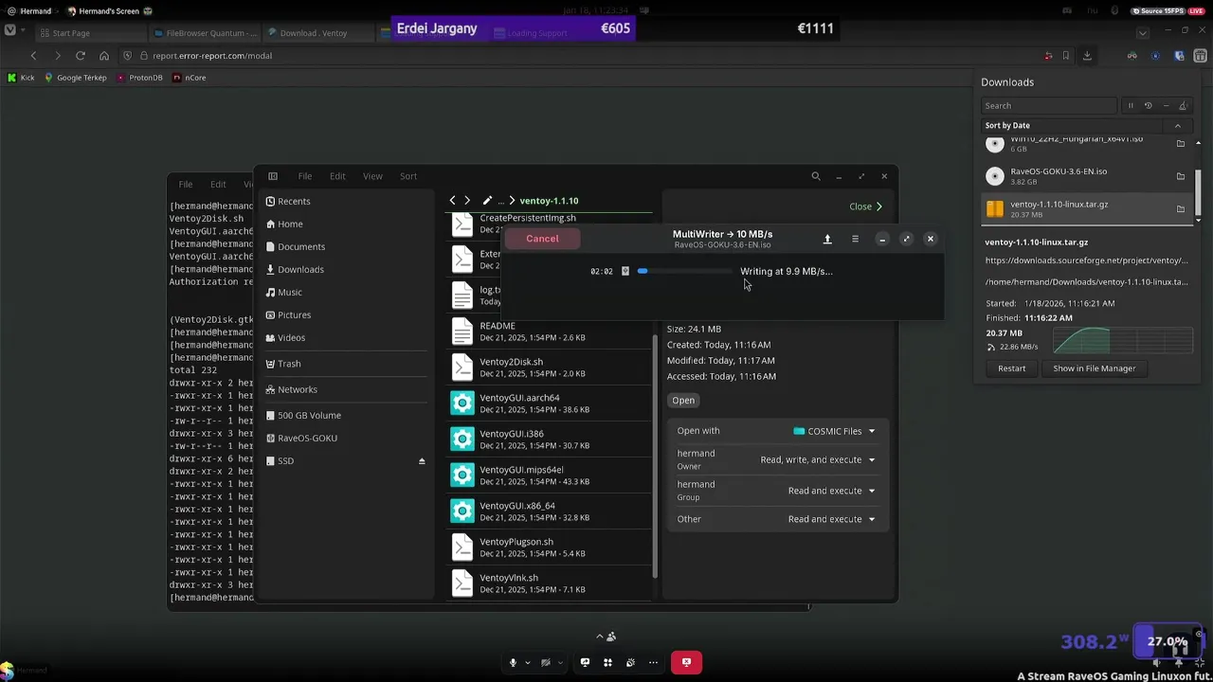Eject the SSD drive
The height and width of the screenshot is (682, 1213).
(422, 461)
